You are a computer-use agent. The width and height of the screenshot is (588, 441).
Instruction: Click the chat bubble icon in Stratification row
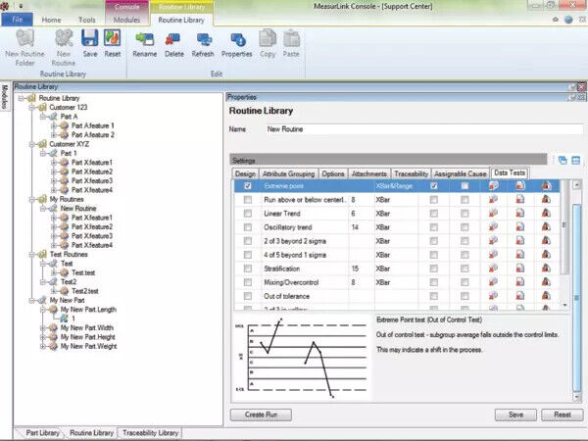point(494,269)
